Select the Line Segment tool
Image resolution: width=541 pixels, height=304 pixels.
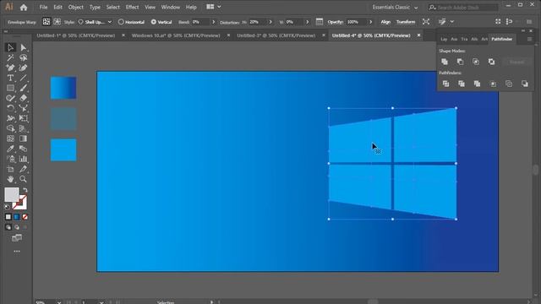[23, 78]
